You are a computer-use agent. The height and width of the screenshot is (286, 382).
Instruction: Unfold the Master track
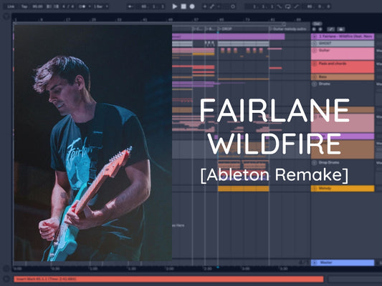[x=315, y=262]
